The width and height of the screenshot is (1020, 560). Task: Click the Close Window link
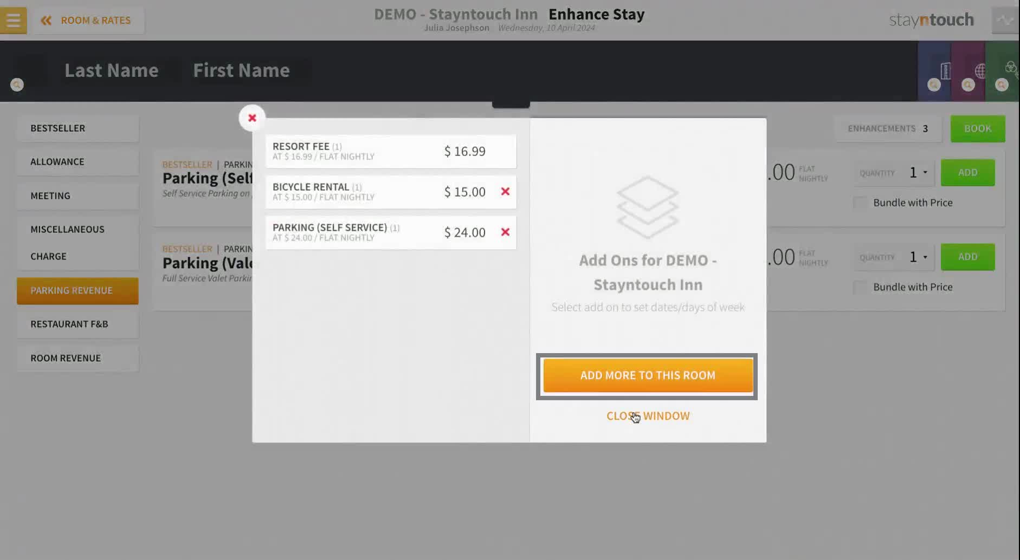click(x=648, y=416)
